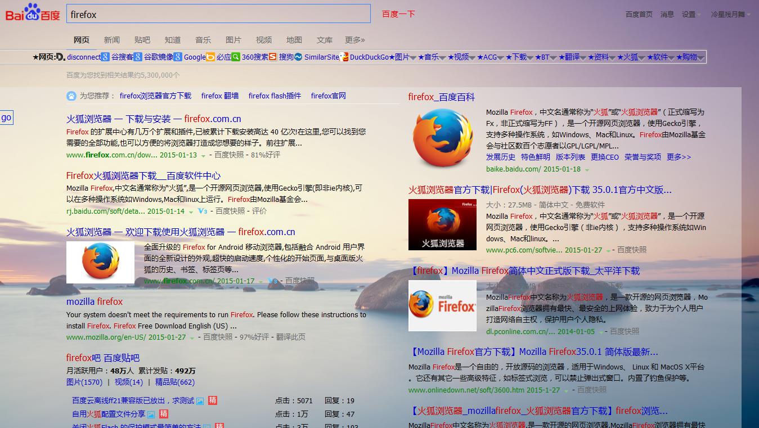The height and width of the screenshot is (428, 759).
Task: Click suggested search firefox浏览器官方下载
Action: click(155, 96)
